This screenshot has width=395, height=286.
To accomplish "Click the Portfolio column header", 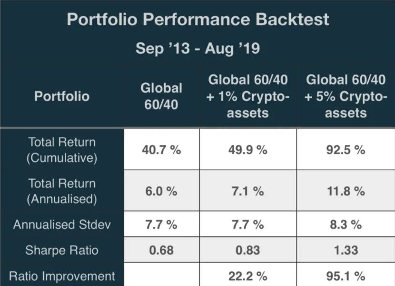I will [x=62, y=96].
